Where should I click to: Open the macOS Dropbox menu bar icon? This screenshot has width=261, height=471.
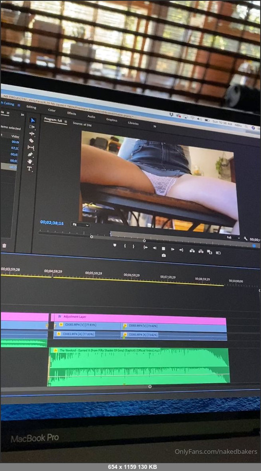point(171,115)
